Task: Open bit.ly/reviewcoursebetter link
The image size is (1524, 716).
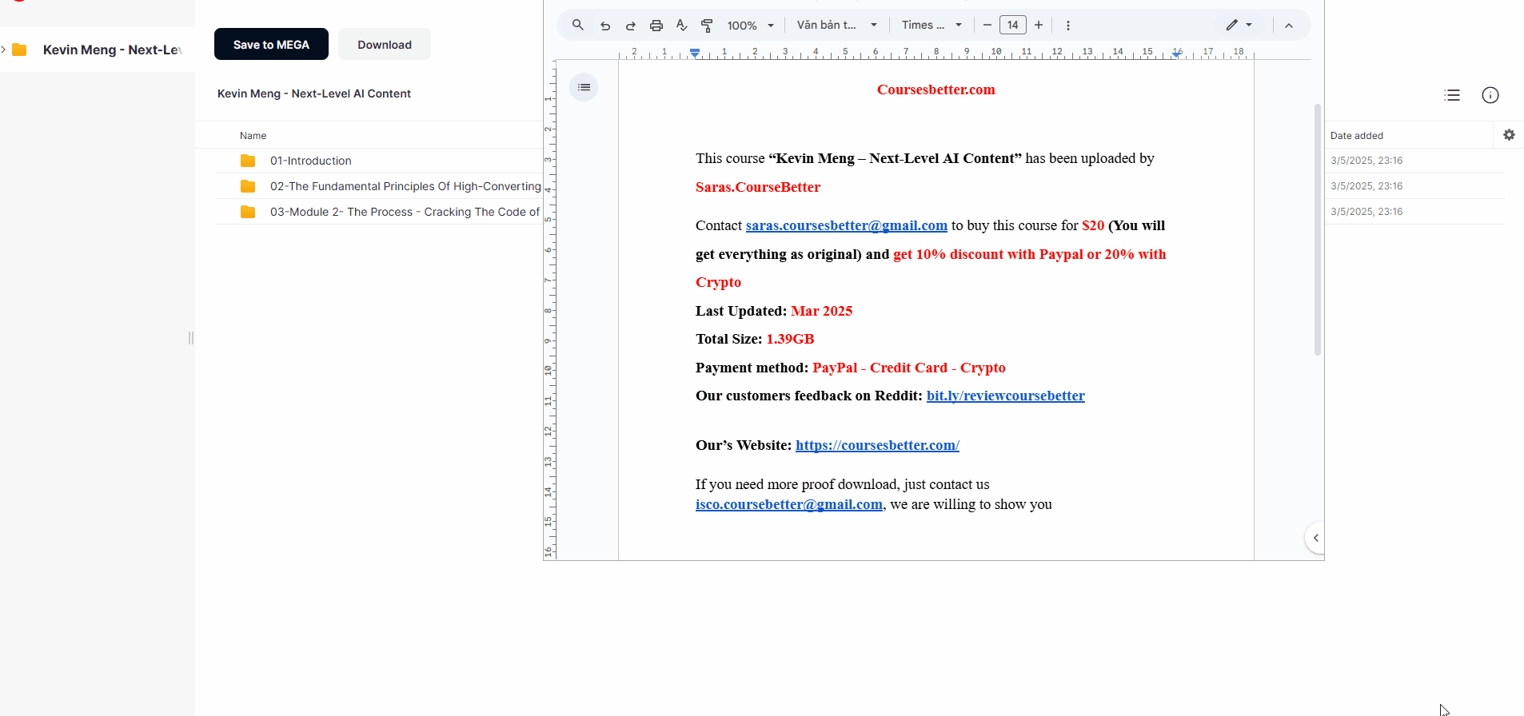Action: 1006,396
